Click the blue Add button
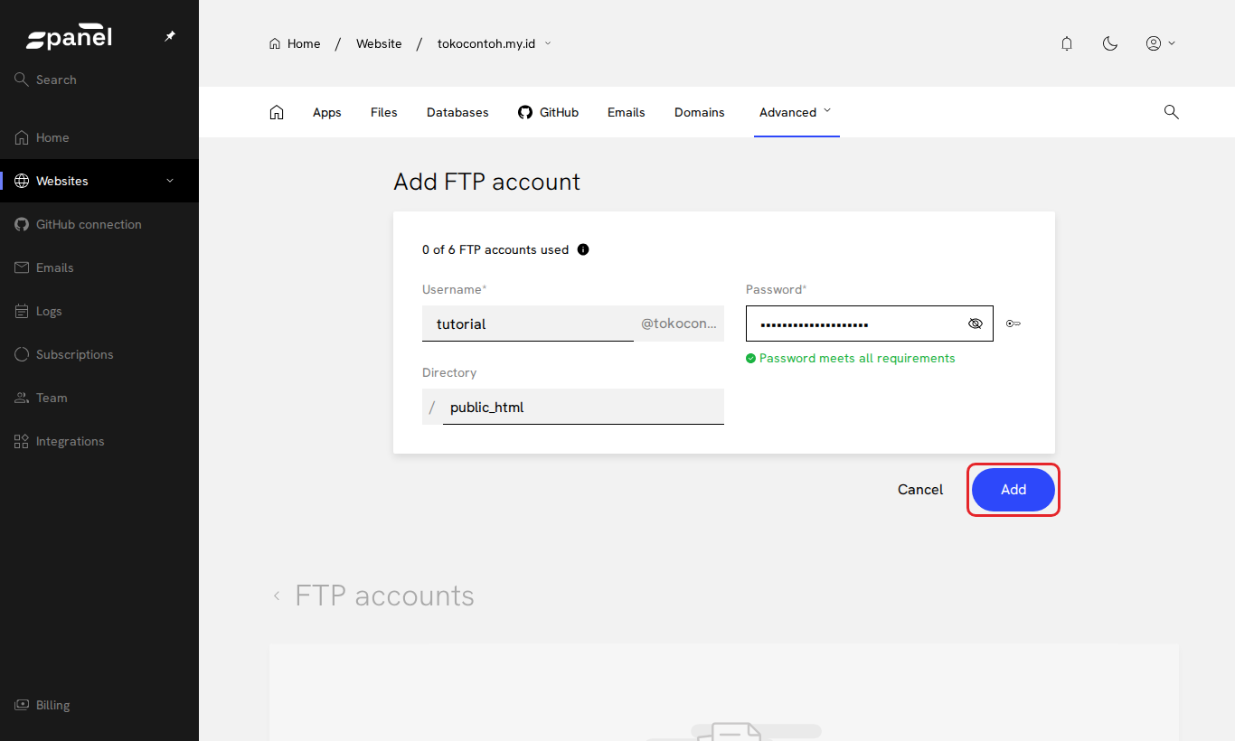This screenshot has height=741, width=1235. pos(1013,490)
